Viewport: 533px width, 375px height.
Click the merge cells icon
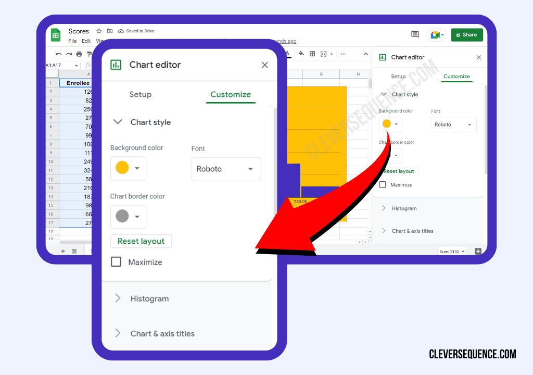(x=324, y=54)
